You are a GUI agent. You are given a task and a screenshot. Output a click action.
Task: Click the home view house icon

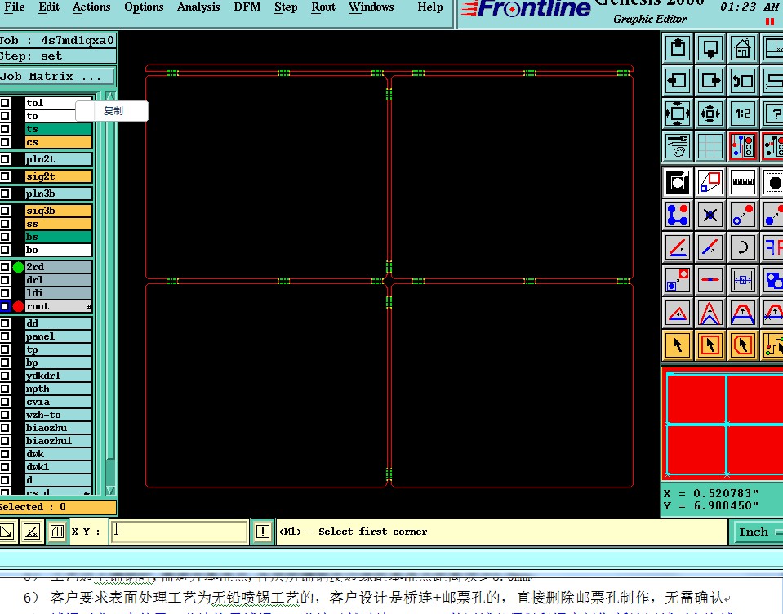[x=742, y=48]
